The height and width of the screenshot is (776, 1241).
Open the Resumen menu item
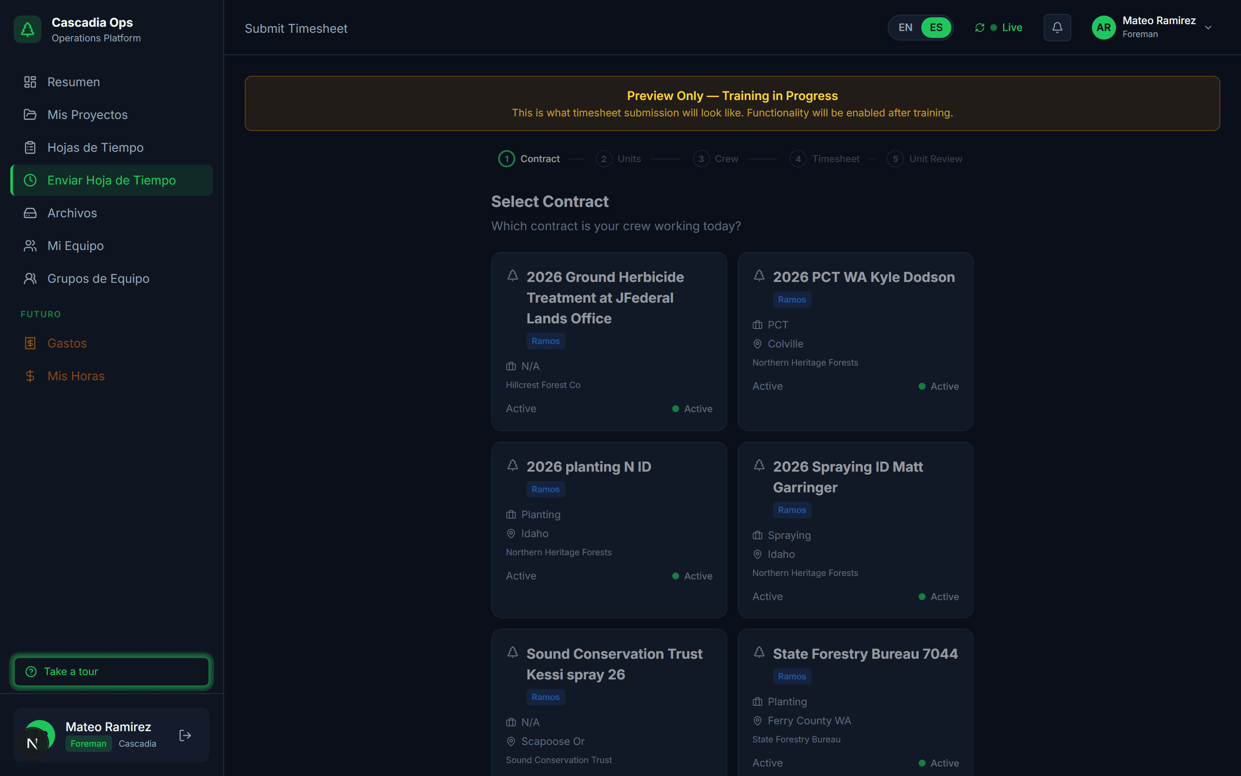[112, 82]
